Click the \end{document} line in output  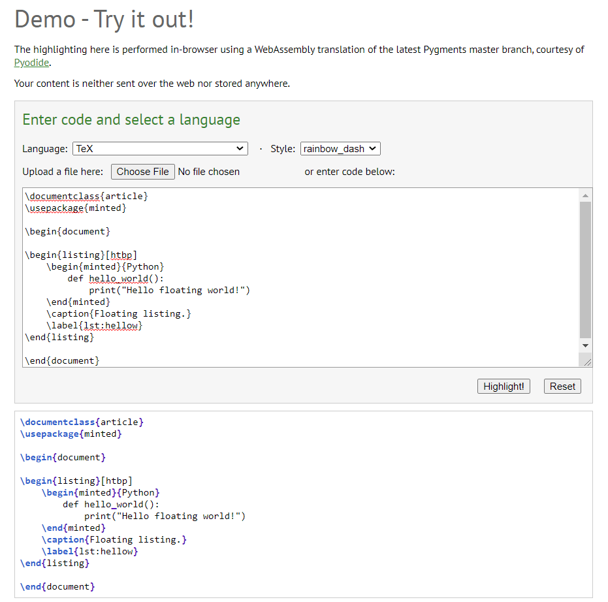coord(57,586)
